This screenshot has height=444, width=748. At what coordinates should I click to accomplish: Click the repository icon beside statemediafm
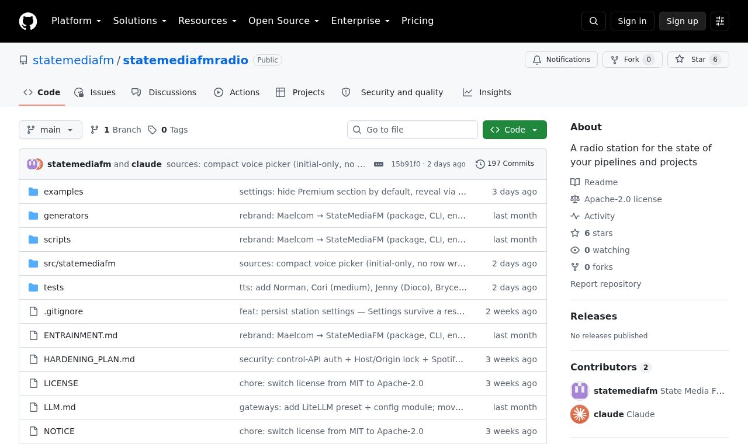click(x=23, y=60)
